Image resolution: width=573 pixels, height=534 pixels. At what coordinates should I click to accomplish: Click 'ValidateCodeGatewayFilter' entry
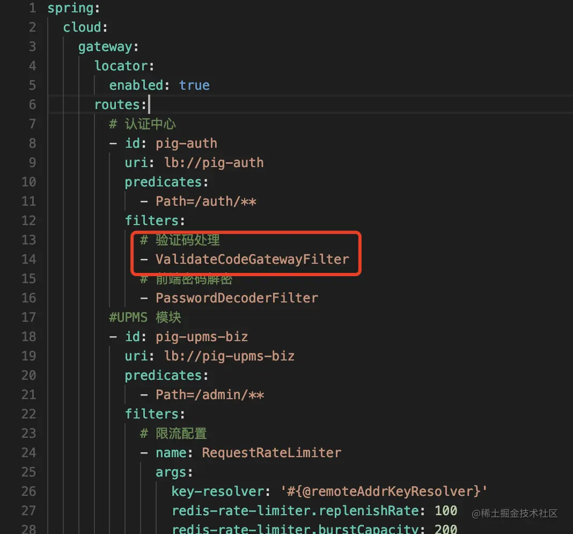click(x=252, y=259)
